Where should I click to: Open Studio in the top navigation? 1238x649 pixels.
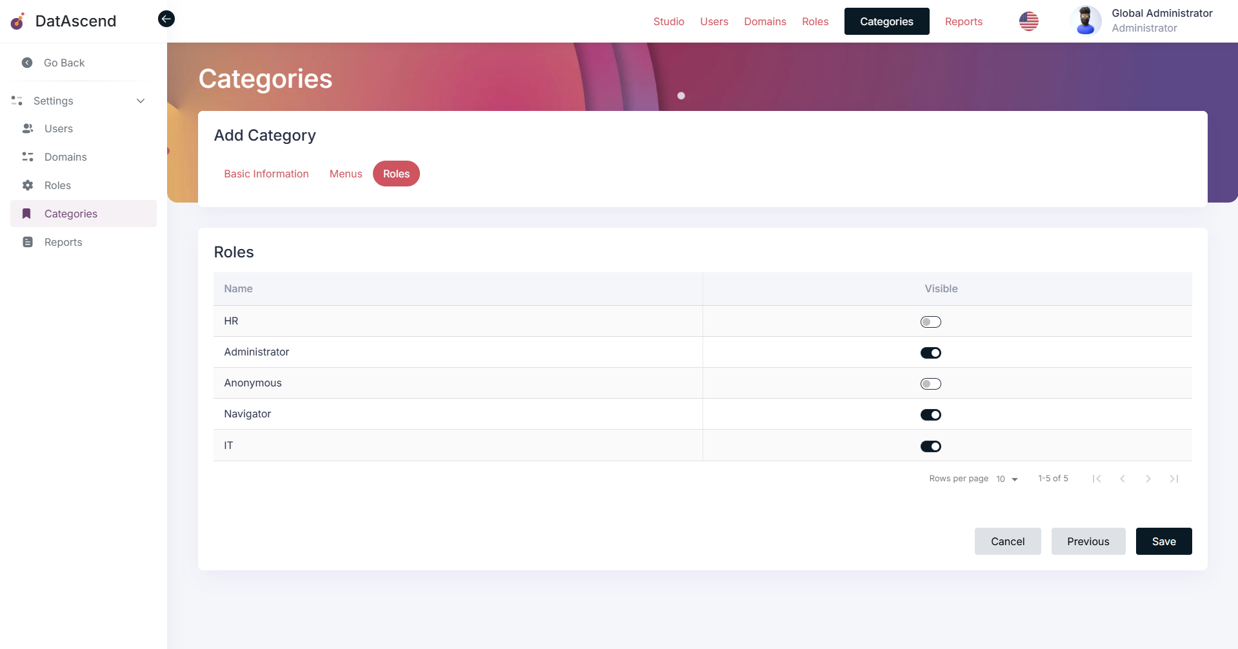668,21
